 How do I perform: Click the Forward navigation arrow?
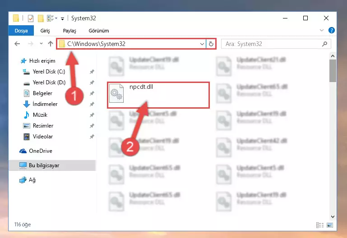click(31, 44)
